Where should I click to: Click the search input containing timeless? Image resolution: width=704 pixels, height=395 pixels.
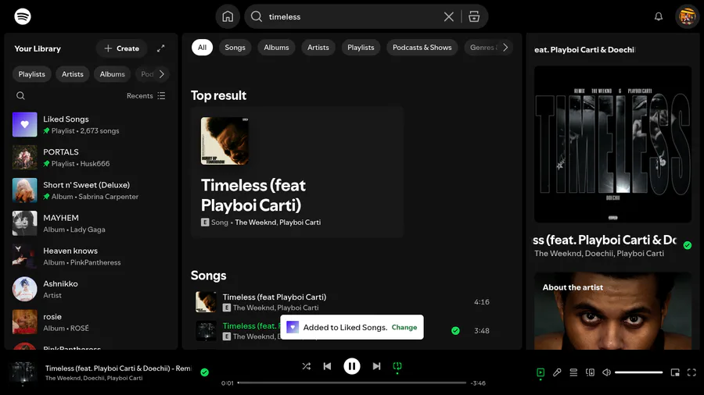353,16
